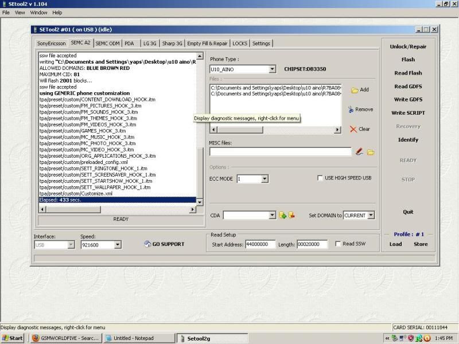Click the red pen icon beside MISC files
This screenshot has height=344, width=459.
coord(359,151)
